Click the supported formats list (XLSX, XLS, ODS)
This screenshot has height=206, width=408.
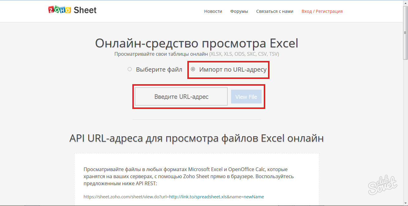point(244,54)
